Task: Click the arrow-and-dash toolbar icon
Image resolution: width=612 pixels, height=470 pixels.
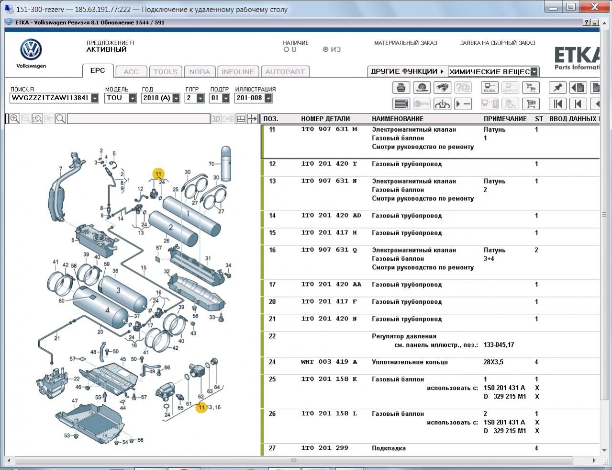Action: [x=463, y=103]
